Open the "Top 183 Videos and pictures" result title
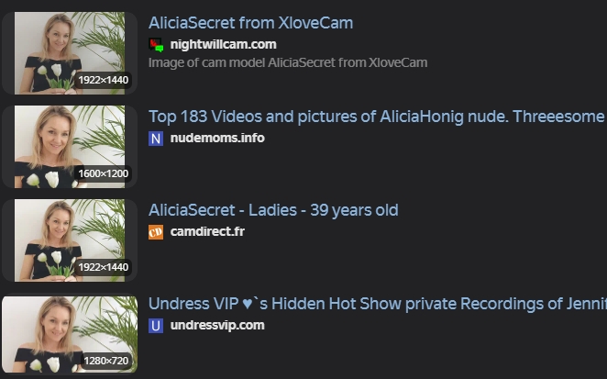 [378, 117]
